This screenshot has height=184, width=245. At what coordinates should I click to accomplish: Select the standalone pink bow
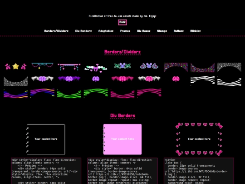[x=176, y=79]
